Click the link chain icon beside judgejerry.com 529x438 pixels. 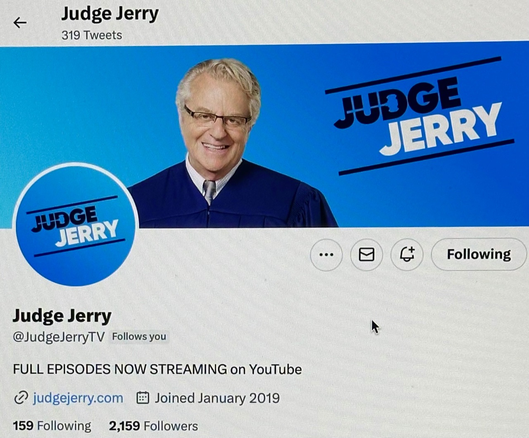[x=20, y=398]
